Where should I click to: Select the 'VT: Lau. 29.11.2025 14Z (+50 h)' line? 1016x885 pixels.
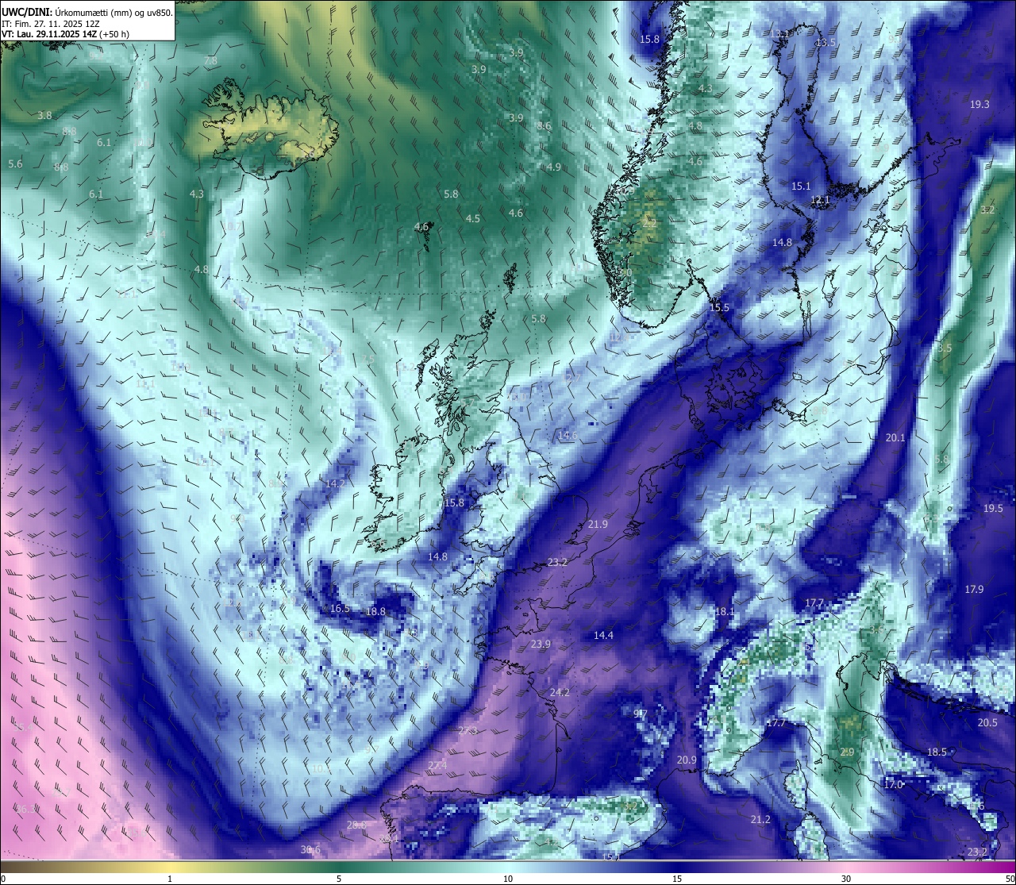tap(65, 34)
